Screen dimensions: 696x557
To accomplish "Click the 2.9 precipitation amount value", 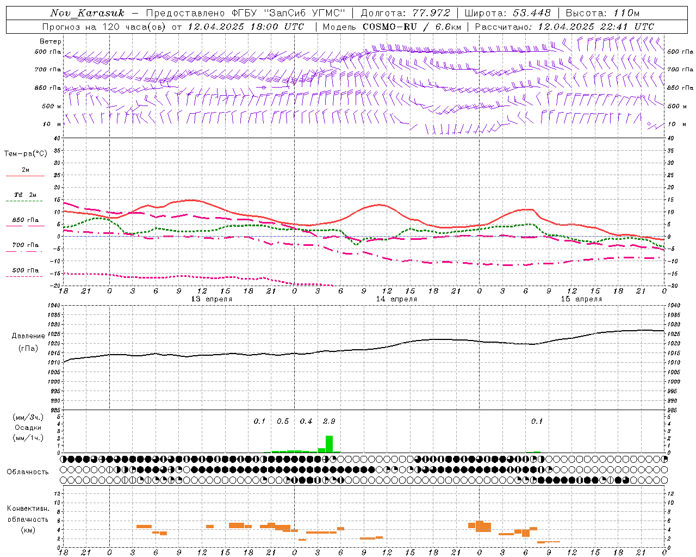I will pos(329,422).
